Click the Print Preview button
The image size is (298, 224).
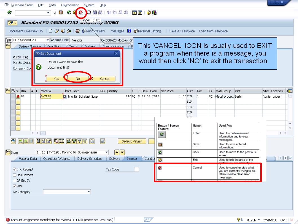click(94, 31)
